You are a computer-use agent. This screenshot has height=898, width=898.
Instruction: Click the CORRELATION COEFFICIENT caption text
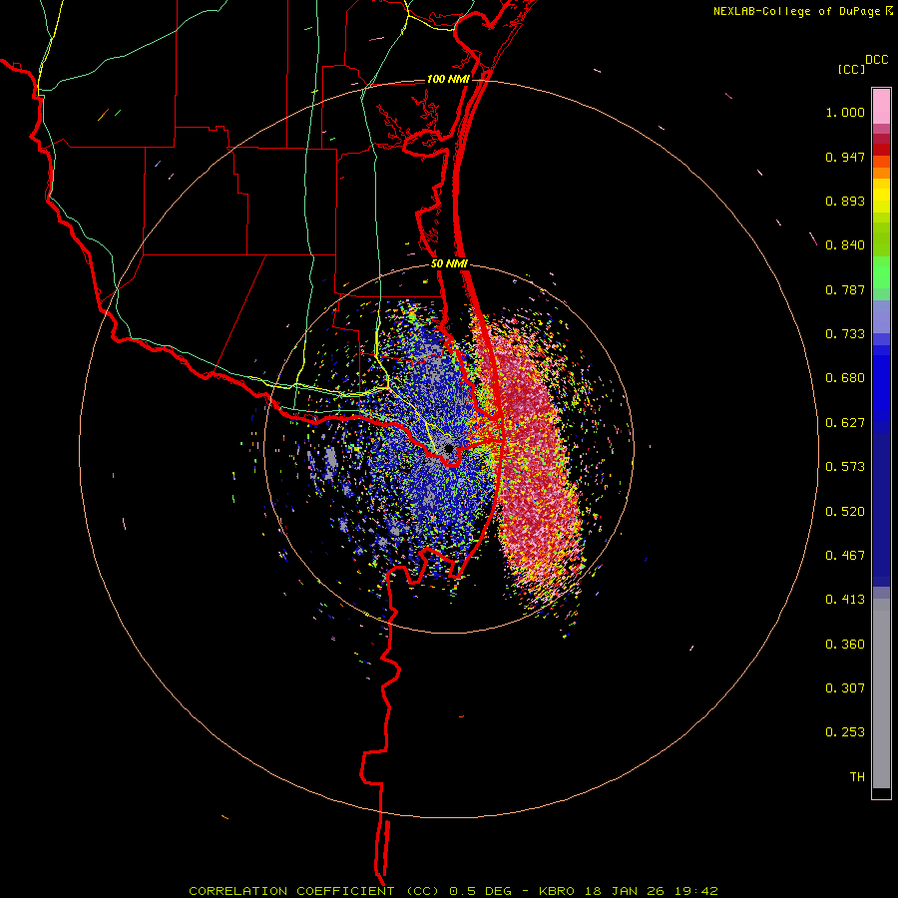[291, 891]
